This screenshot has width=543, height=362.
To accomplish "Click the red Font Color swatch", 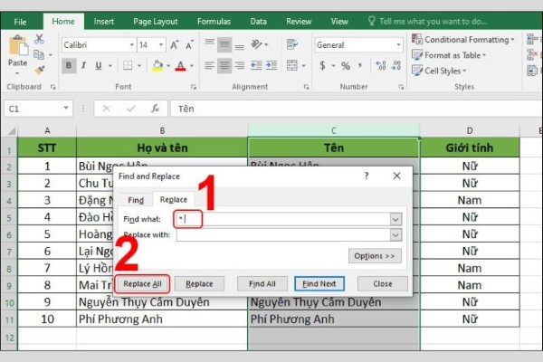I will coord(180,65).
